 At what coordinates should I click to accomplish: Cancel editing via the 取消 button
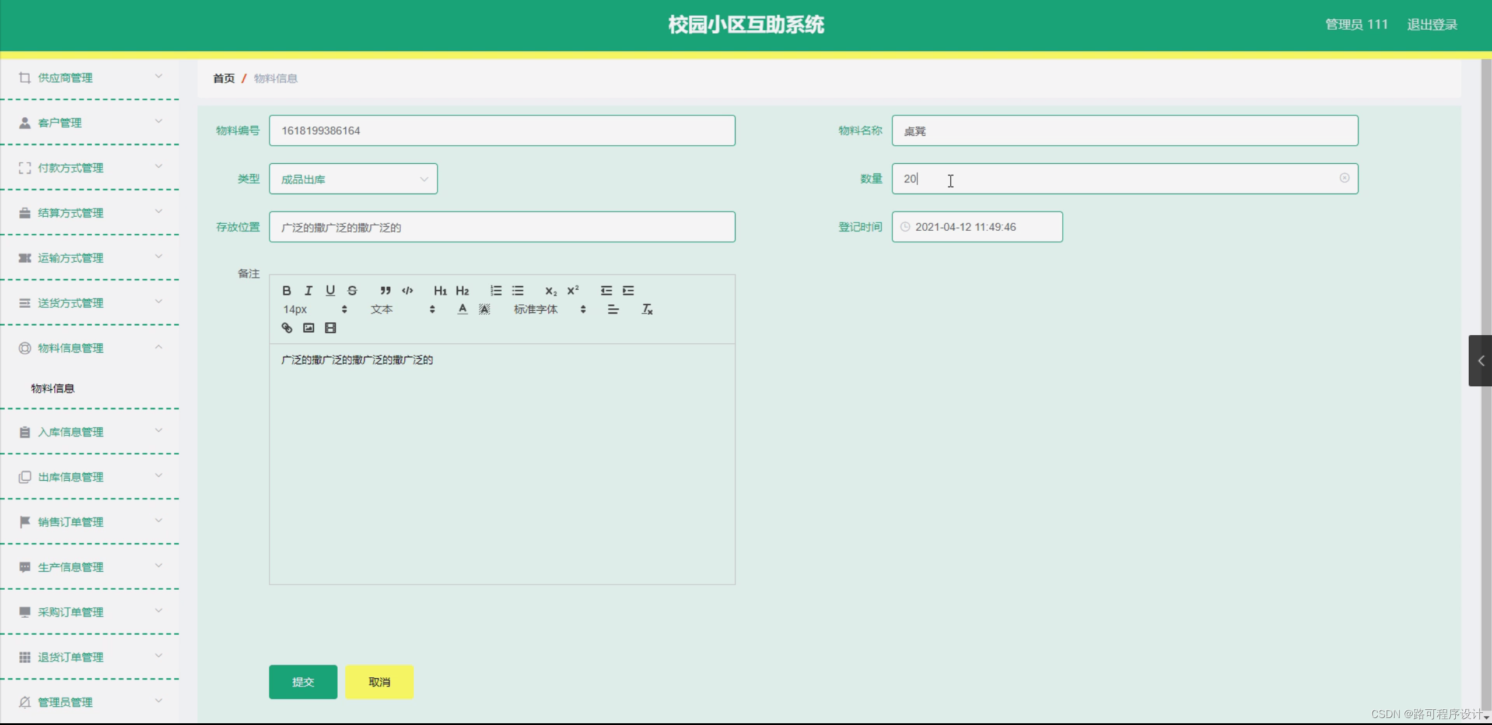[379, 682]
